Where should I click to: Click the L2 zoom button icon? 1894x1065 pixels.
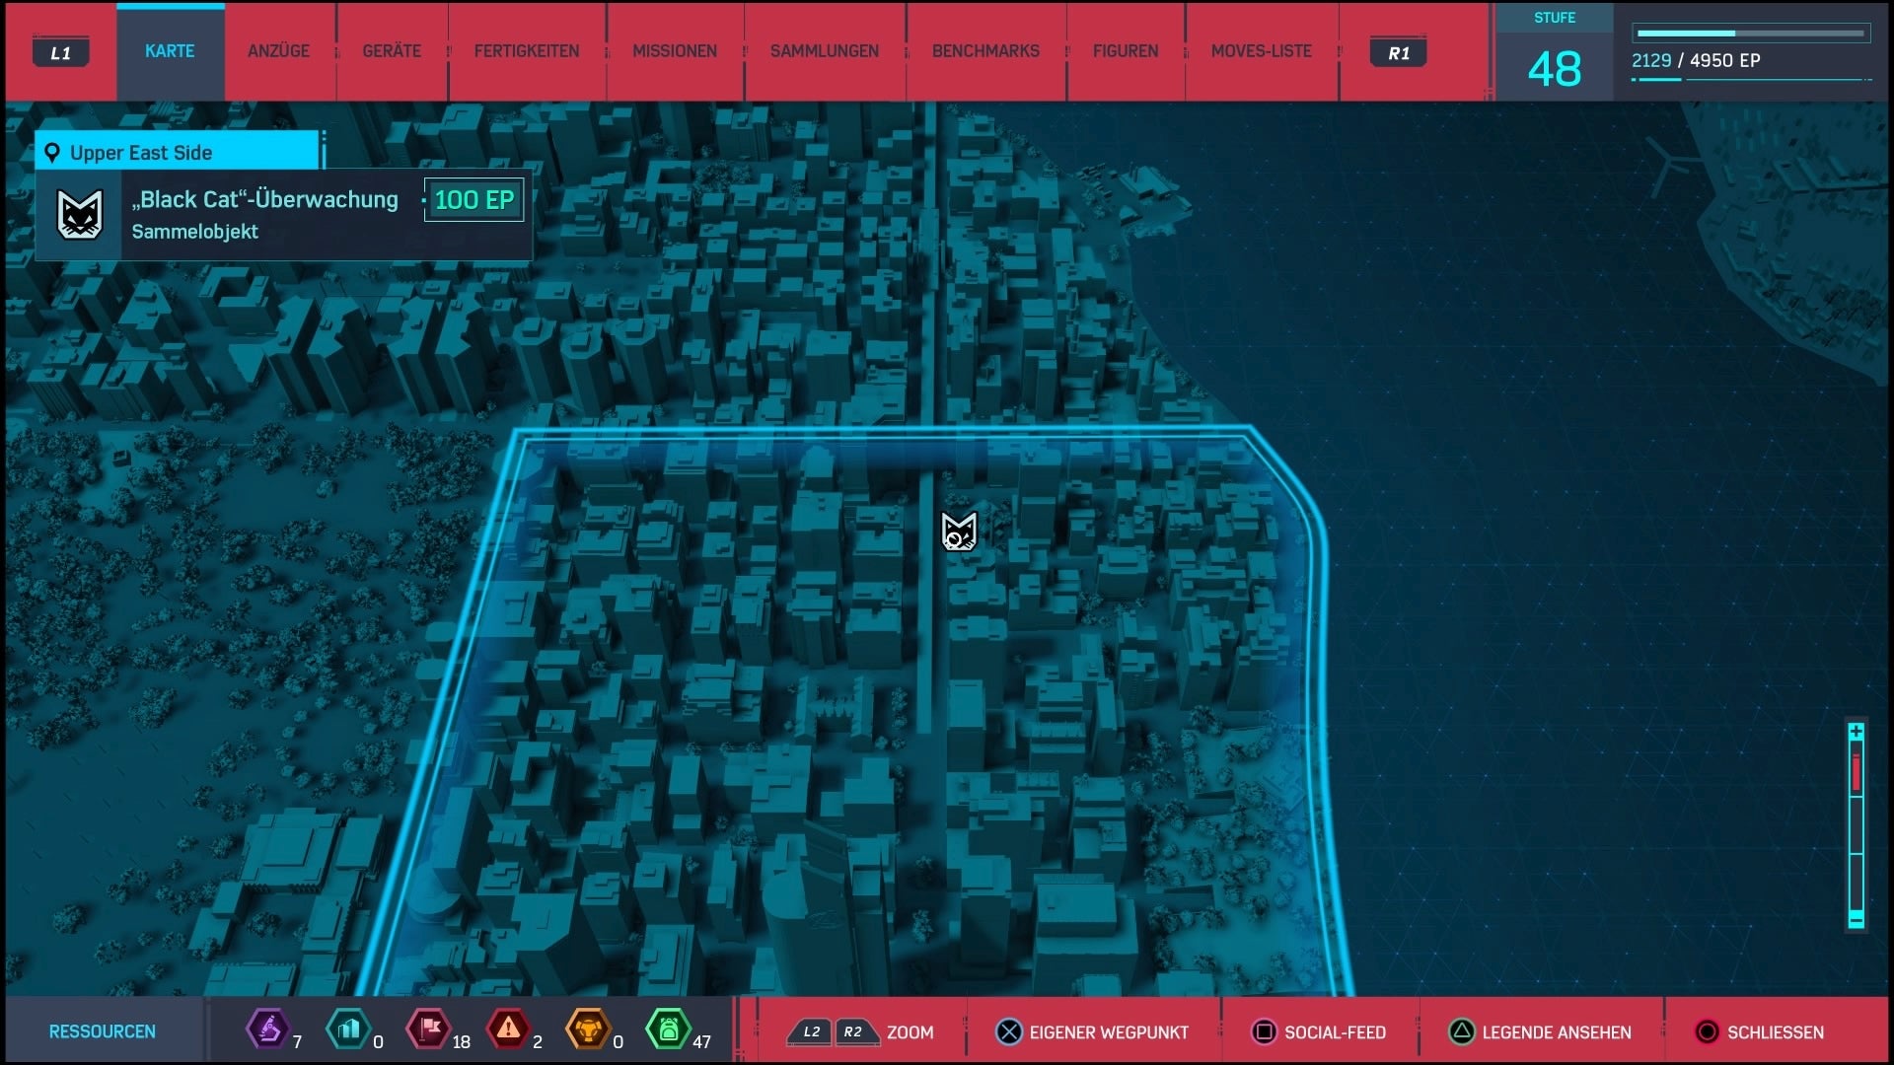(x=811, y=1032)
